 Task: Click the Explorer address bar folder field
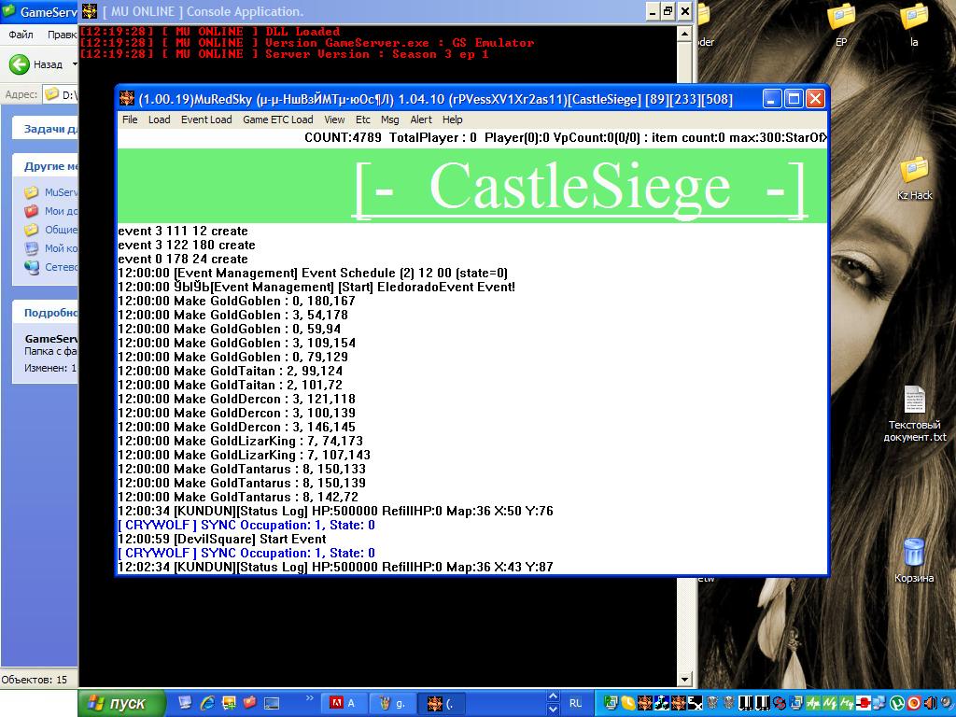61,94
